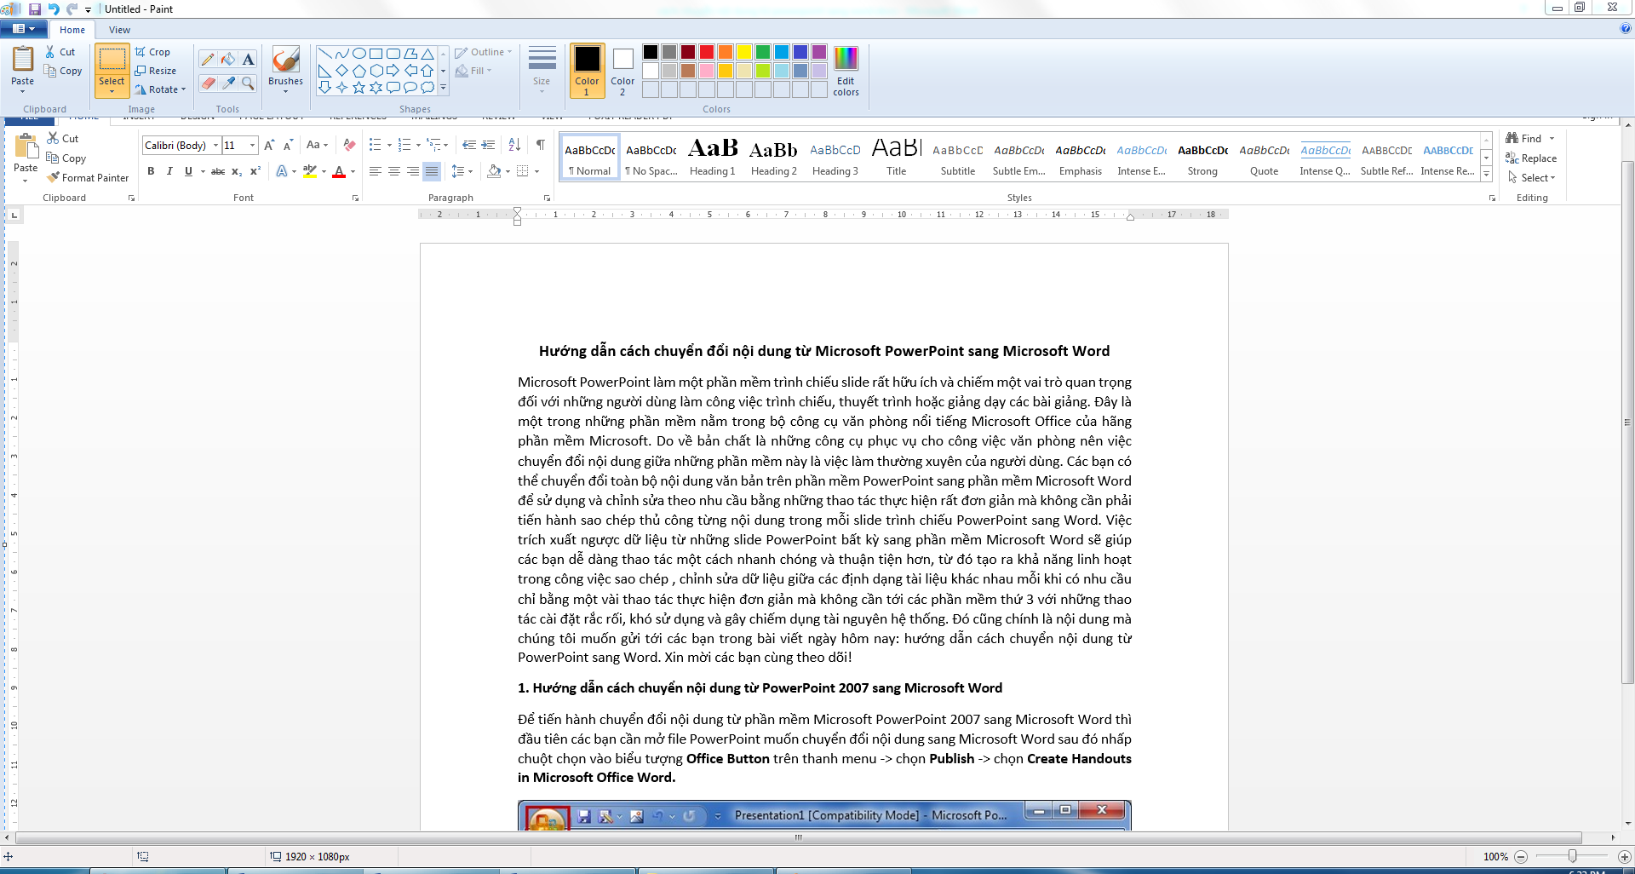This screenshot has height=874, width=1635.
Task: Expand the Shapes gallery more arrow
Action: click(x=443, y=87)
